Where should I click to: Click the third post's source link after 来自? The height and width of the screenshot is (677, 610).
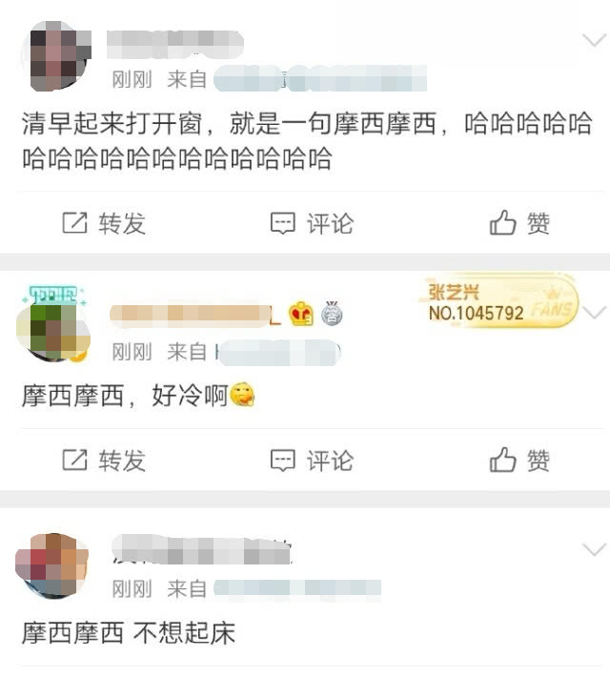coord(297,589)
